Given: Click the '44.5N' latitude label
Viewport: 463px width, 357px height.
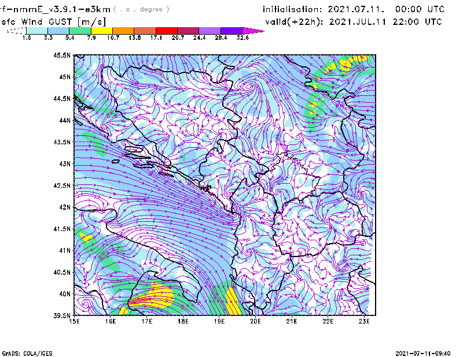Looking at the screenshot, I should [x=62, y=98].
